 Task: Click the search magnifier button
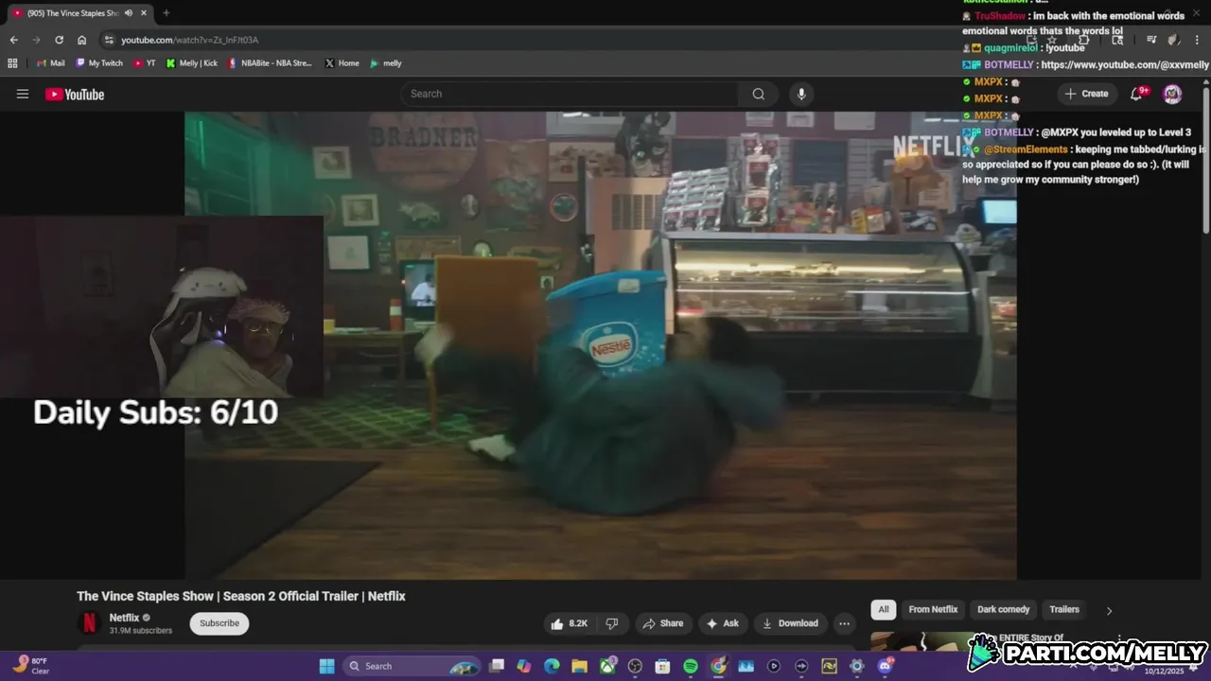758,94
